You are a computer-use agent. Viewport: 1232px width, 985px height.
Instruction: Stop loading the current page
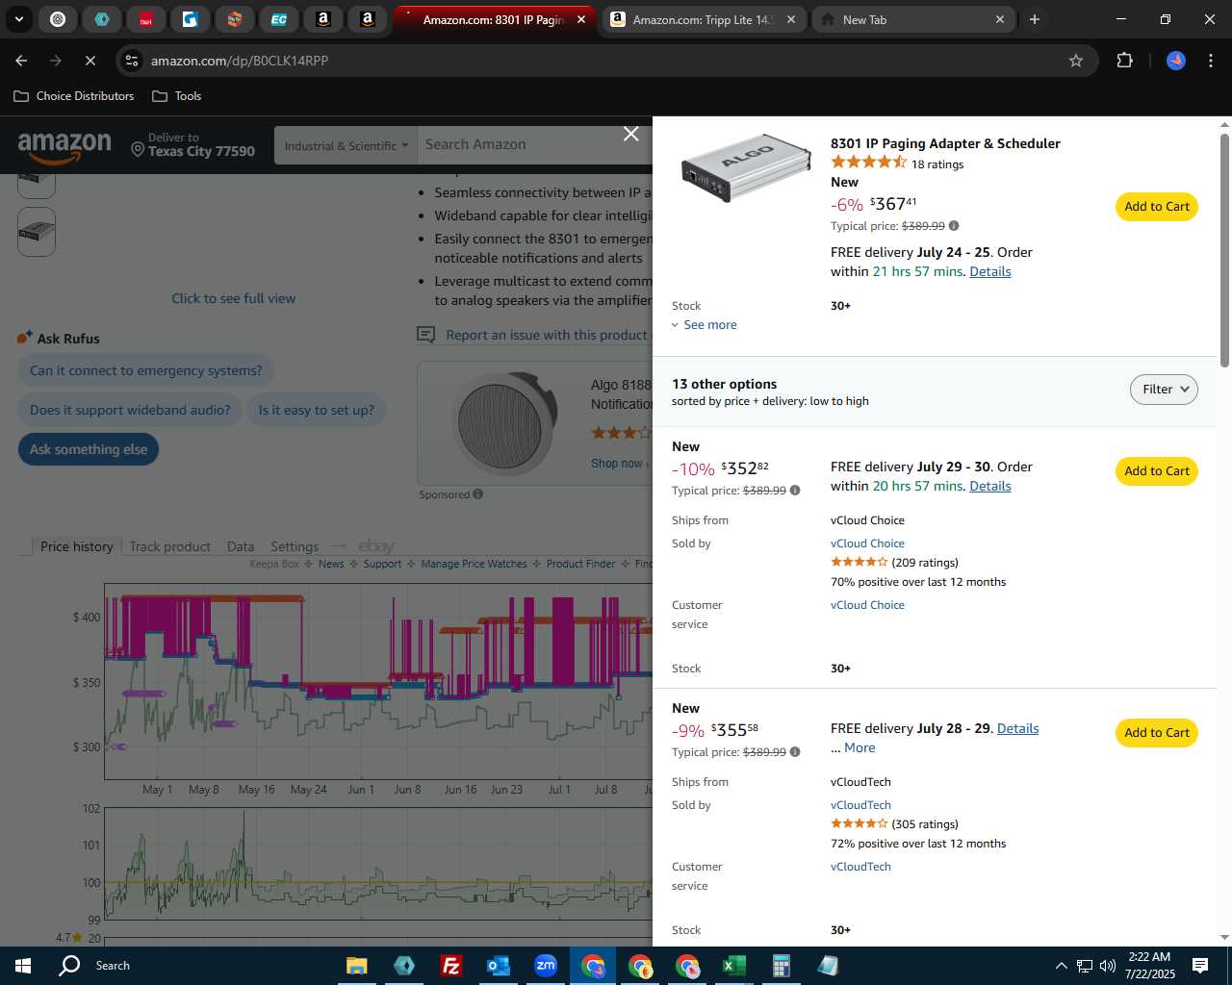pyautogui.click(x=90, y=61)
